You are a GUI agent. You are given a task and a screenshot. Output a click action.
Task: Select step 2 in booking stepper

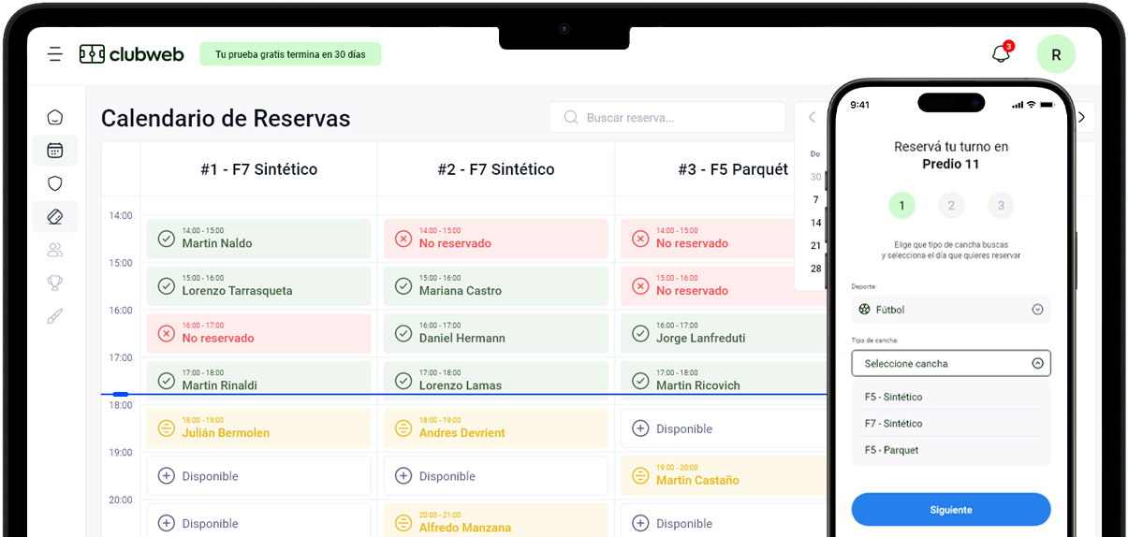tap(951, 206)
